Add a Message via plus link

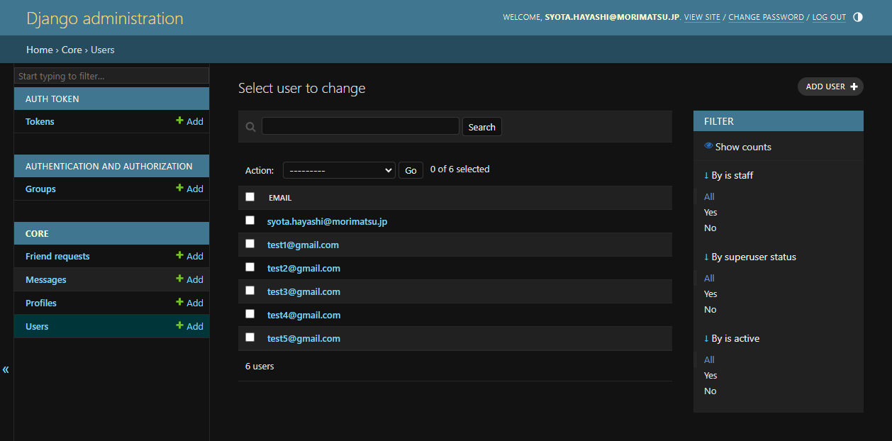189,279
